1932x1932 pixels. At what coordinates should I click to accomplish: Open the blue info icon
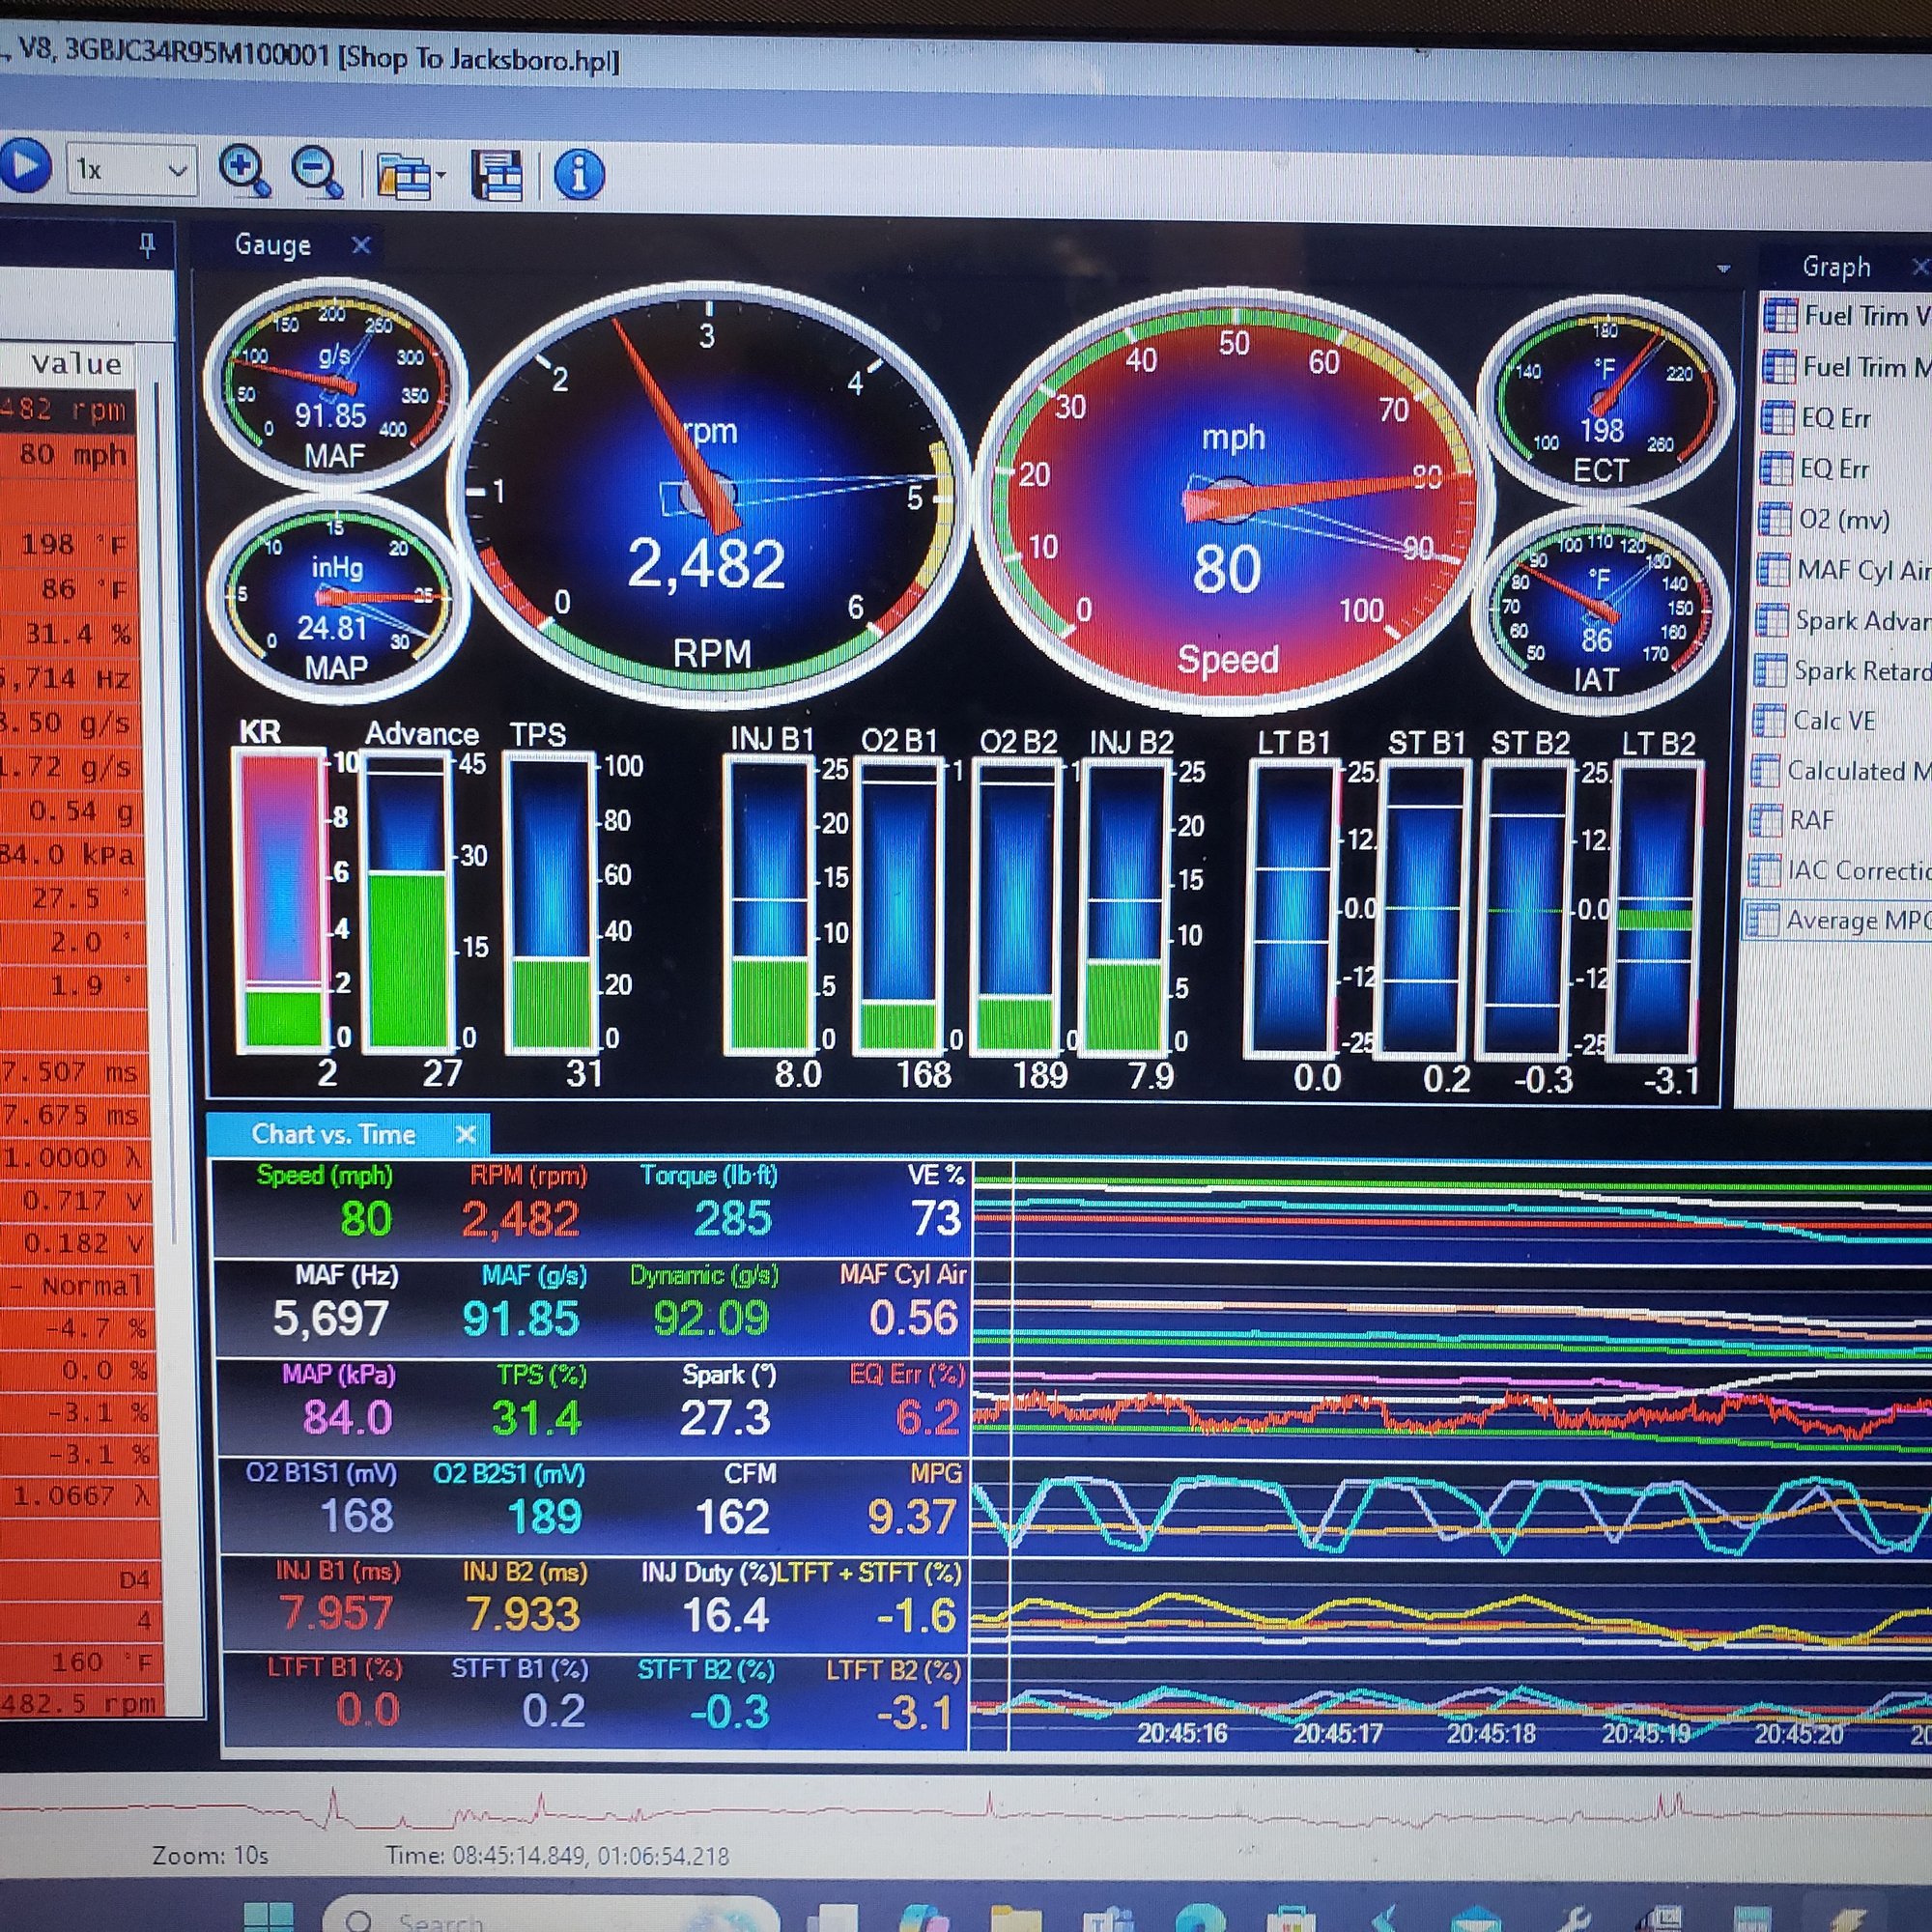point(578,174)
